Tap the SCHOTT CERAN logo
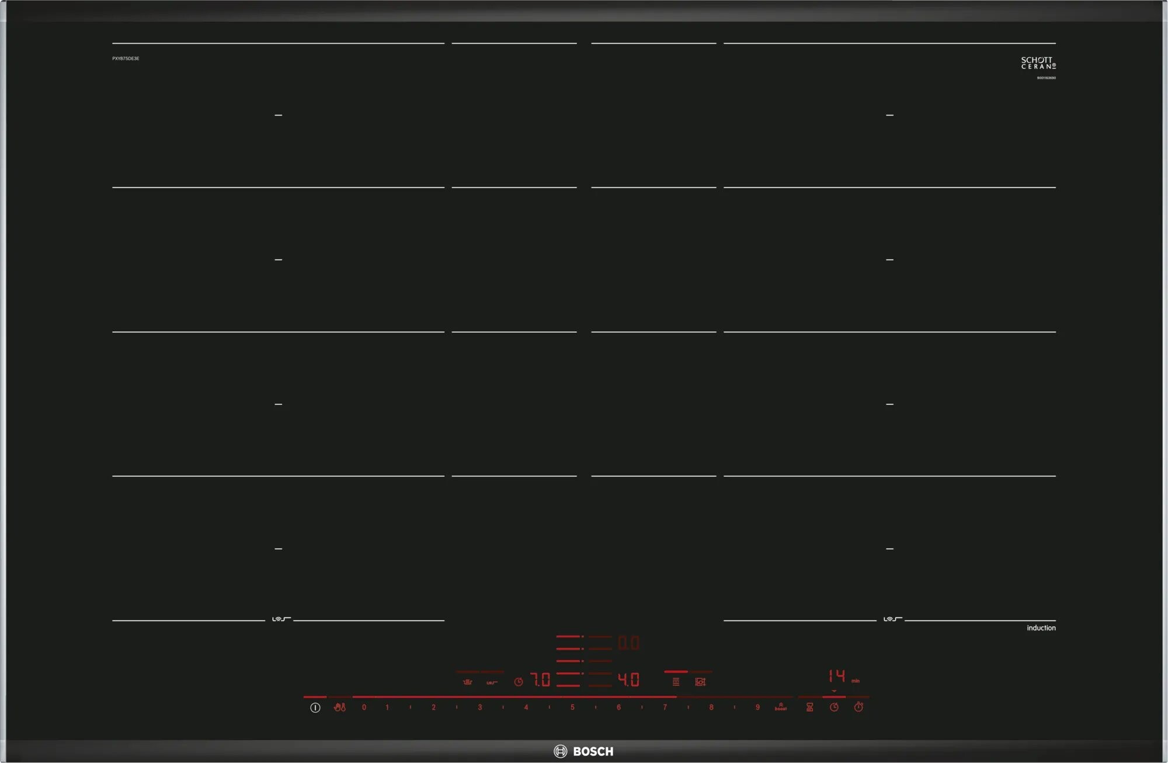The image size is (1168, 763). click(1038, 63)
